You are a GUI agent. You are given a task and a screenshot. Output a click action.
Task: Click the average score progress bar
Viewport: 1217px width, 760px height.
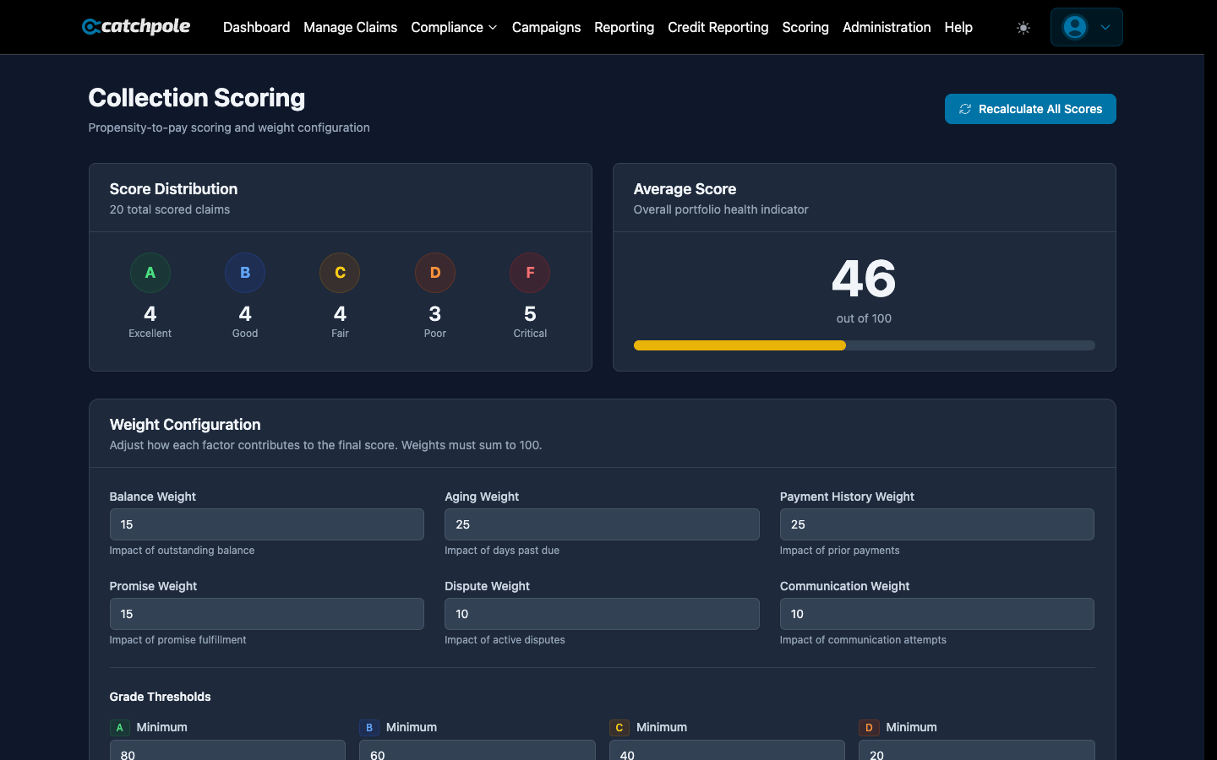tap(864, 345)
